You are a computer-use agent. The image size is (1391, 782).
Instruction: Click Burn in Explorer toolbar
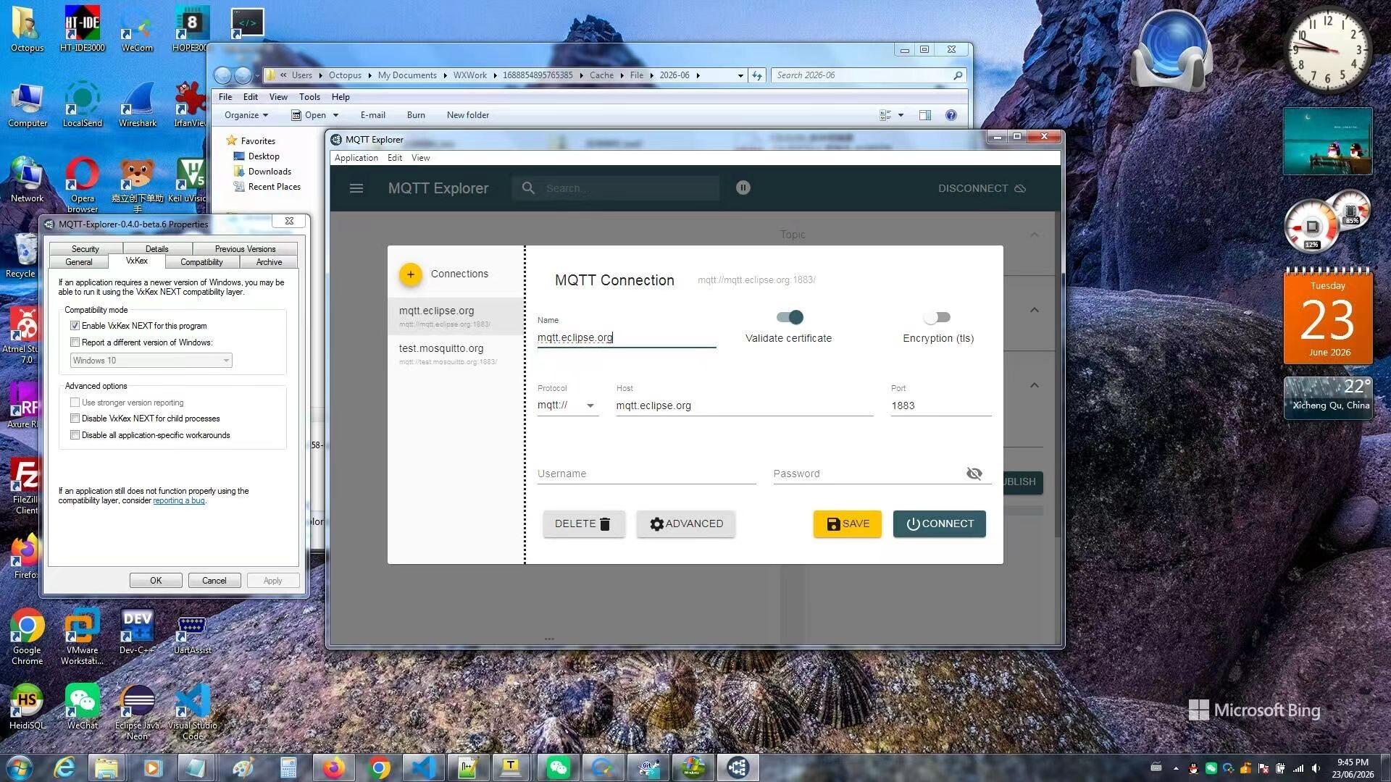click(416, 115)
